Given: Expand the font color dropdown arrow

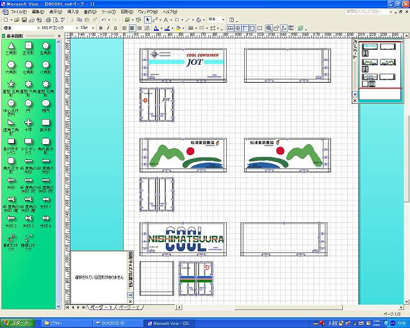Looking at the screenshot, I should point(161,28).
